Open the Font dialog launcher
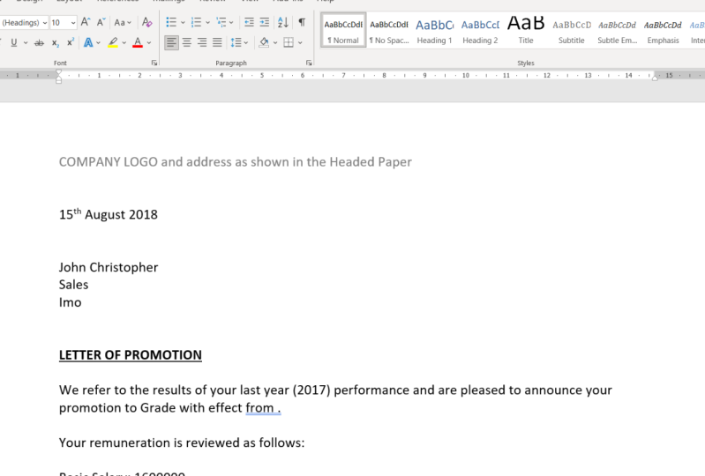This screenshot has width=705, height=476. (154, 63)
